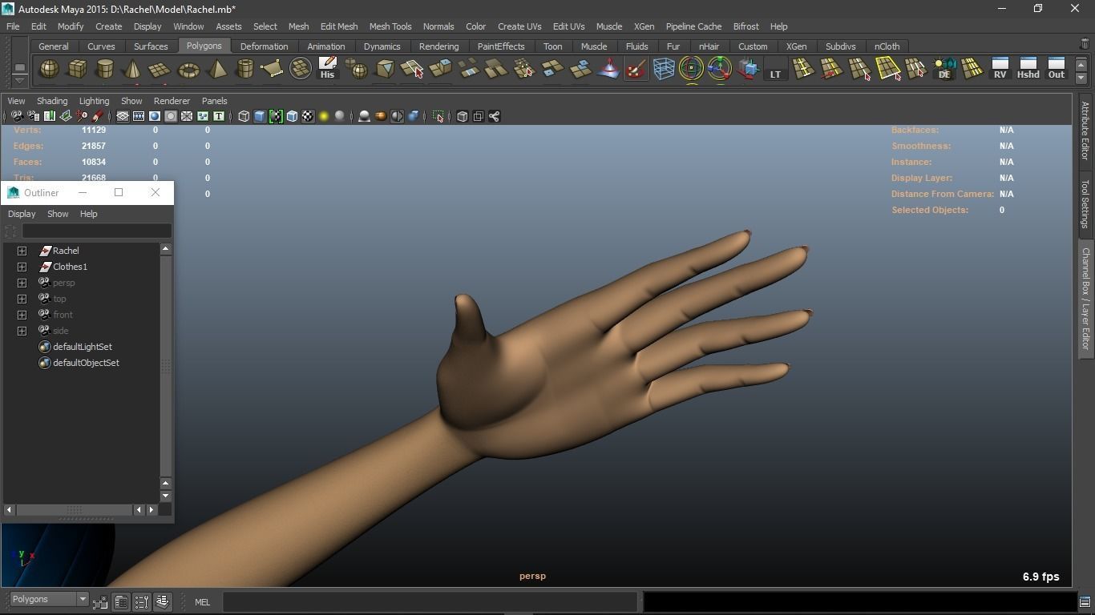Screen dimensions: 1095x615
Task: Open the Hshd Hypershade shelf button
Action: point(1028,69)
